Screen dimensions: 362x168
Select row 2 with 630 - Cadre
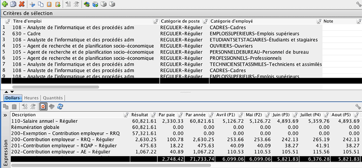pos(162,34)
